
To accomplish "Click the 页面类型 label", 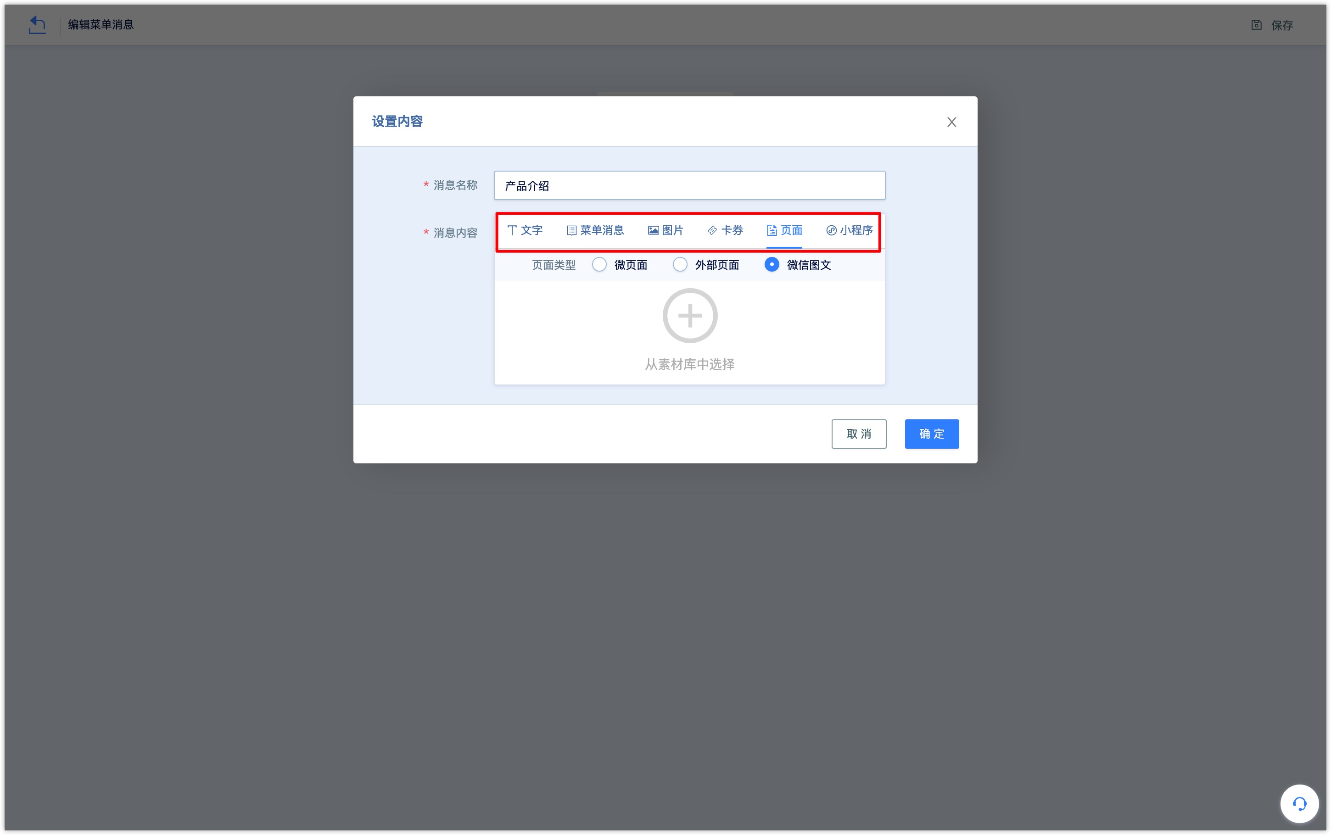I will click(x=554, y=265).
